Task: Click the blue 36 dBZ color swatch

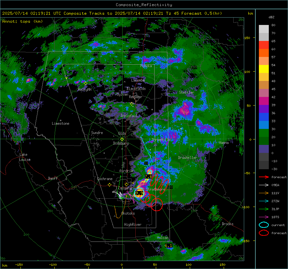Action: 264,117
